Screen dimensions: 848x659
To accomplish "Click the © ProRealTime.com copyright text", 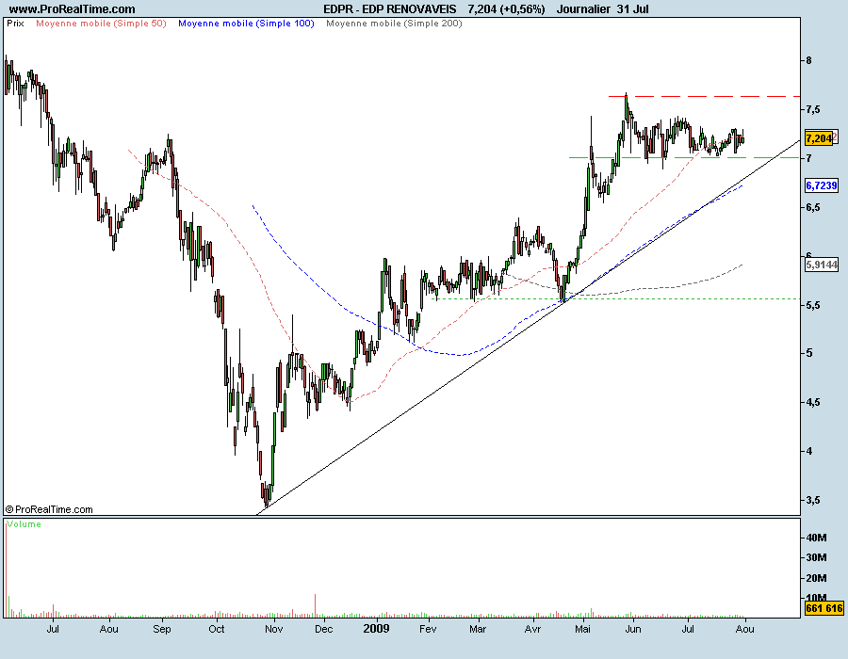I will (49, 509).
